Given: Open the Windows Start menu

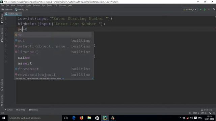Looking at the screenshot, I should tap(4, 118).
